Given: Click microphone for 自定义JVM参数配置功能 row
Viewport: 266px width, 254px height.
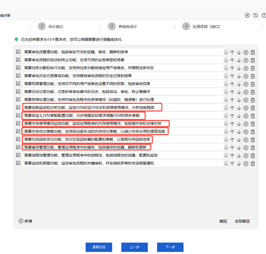Looking at the screenshot, I should coord(226,116).
